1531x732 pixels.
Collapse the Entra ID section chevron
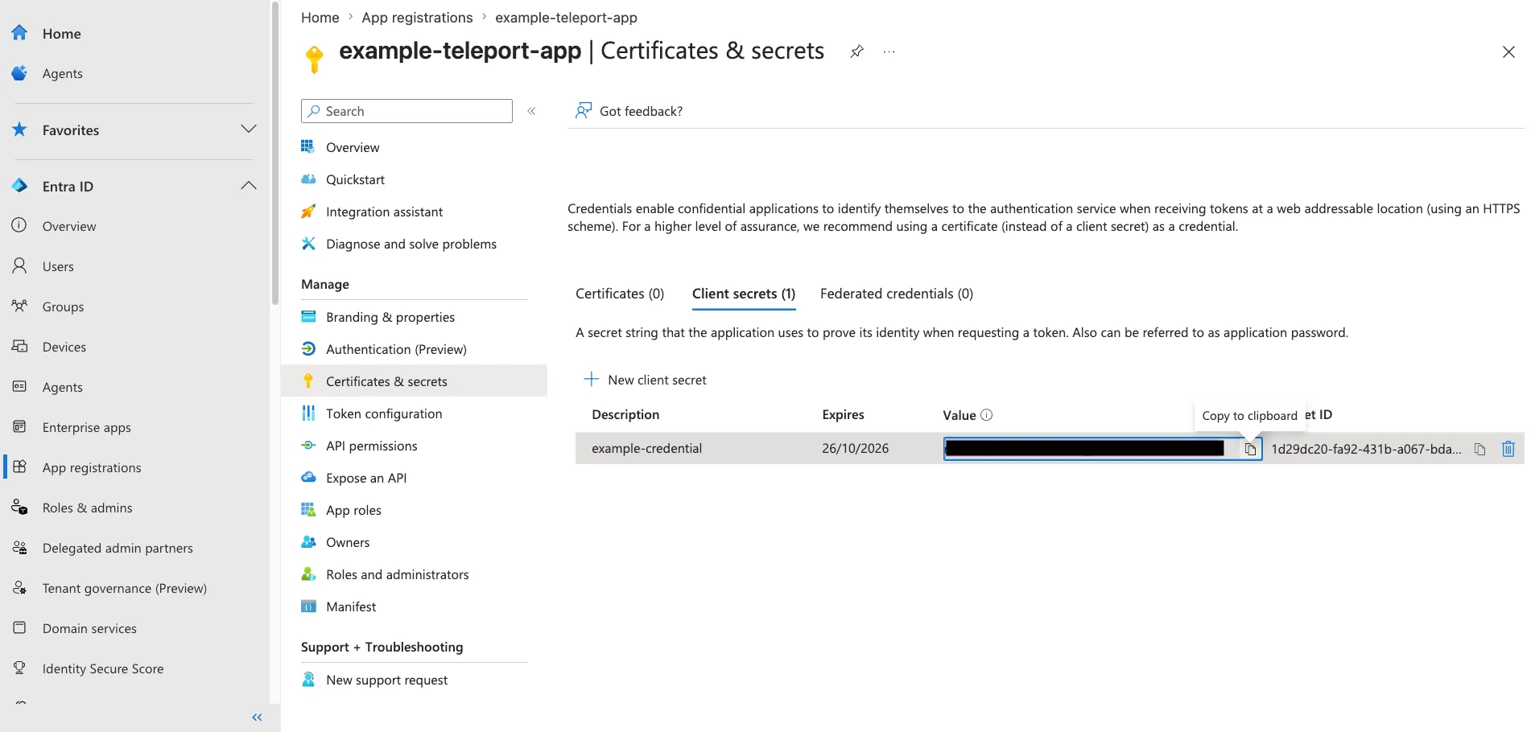pos(249,185)
